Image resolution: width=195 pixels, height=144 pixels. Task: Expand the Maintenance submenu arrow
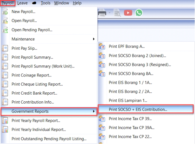(x=94, y=39)
